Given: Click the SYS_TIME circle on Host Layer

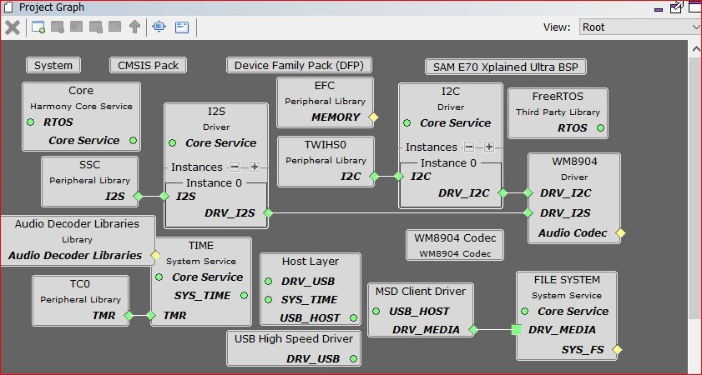Looking at the screenshot, I should point(268,299).
